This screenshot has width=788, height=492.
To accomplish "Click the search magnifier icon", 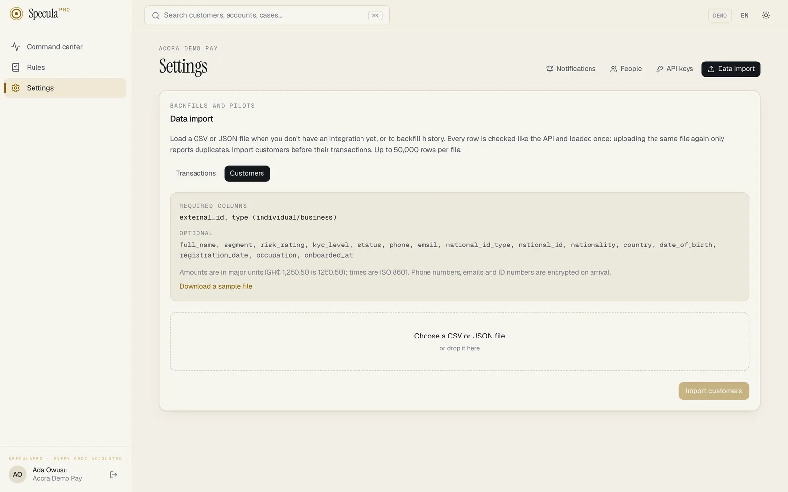I will pos(156,15).
